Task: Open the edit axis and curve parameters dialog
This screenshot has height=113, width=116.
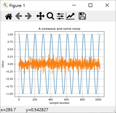Action: tap(70, 16)
